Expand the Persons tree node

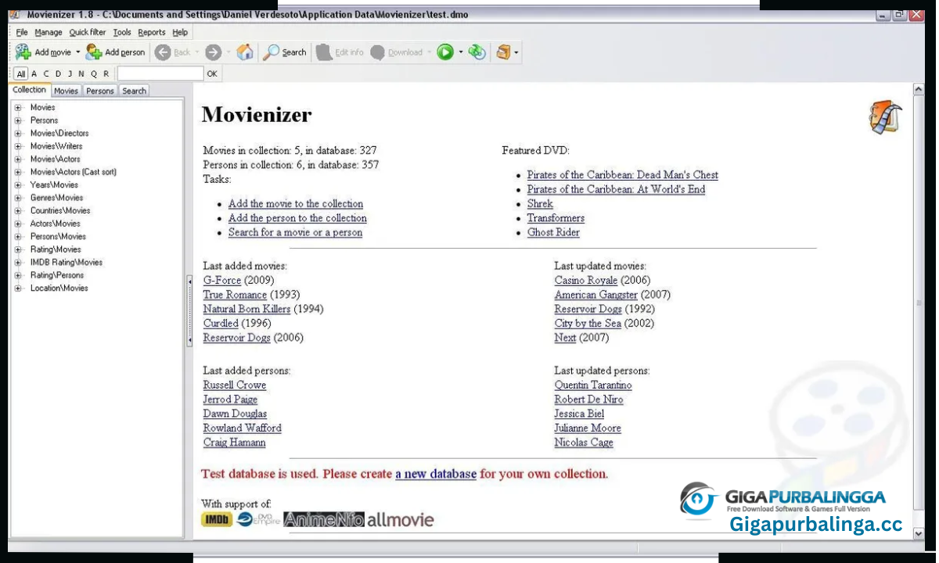(18, 120)
